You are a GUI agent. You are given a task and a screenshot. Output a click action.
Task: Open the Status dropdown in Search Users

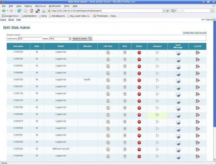pos(60,39)
